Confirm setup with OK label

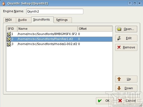107,101
